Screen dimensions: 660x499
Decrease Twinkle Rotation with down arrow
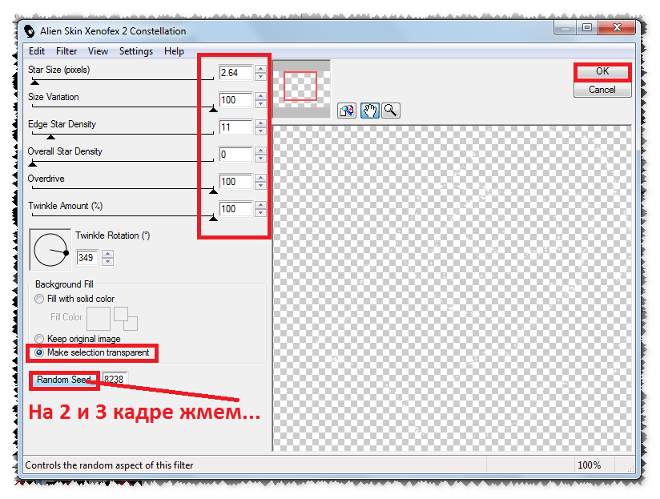pyautogui.click(x=108, y=261)
